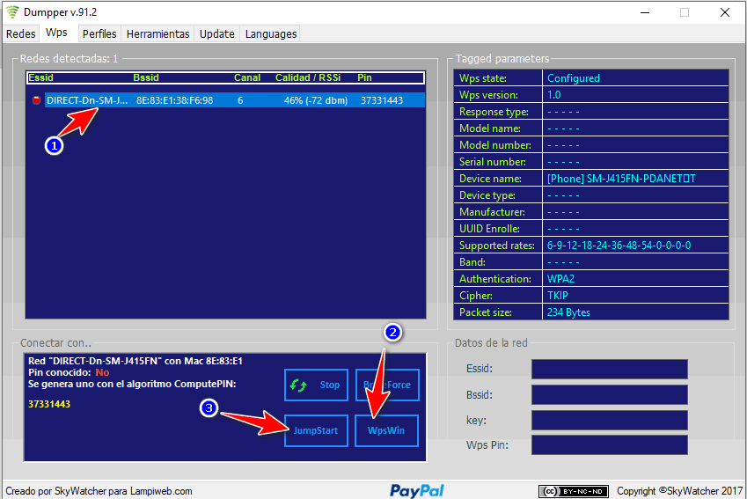Click inside the Wps Pin input field
This screenshot has height=499, width=747.
coord(610,444)
